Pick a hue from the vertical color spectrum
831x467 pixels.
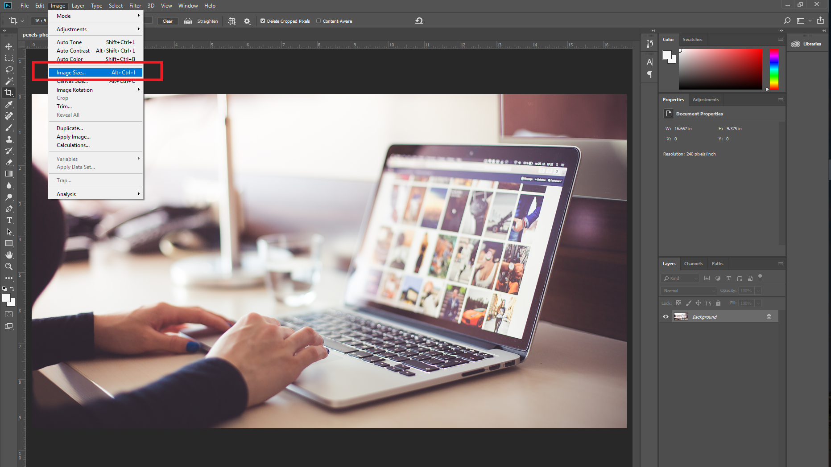click(x=774, y=69)
